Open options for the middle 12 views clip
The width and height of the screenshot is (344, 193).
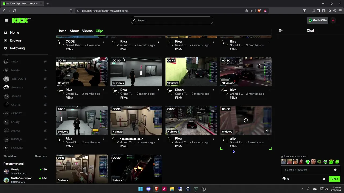click(159, 90)
